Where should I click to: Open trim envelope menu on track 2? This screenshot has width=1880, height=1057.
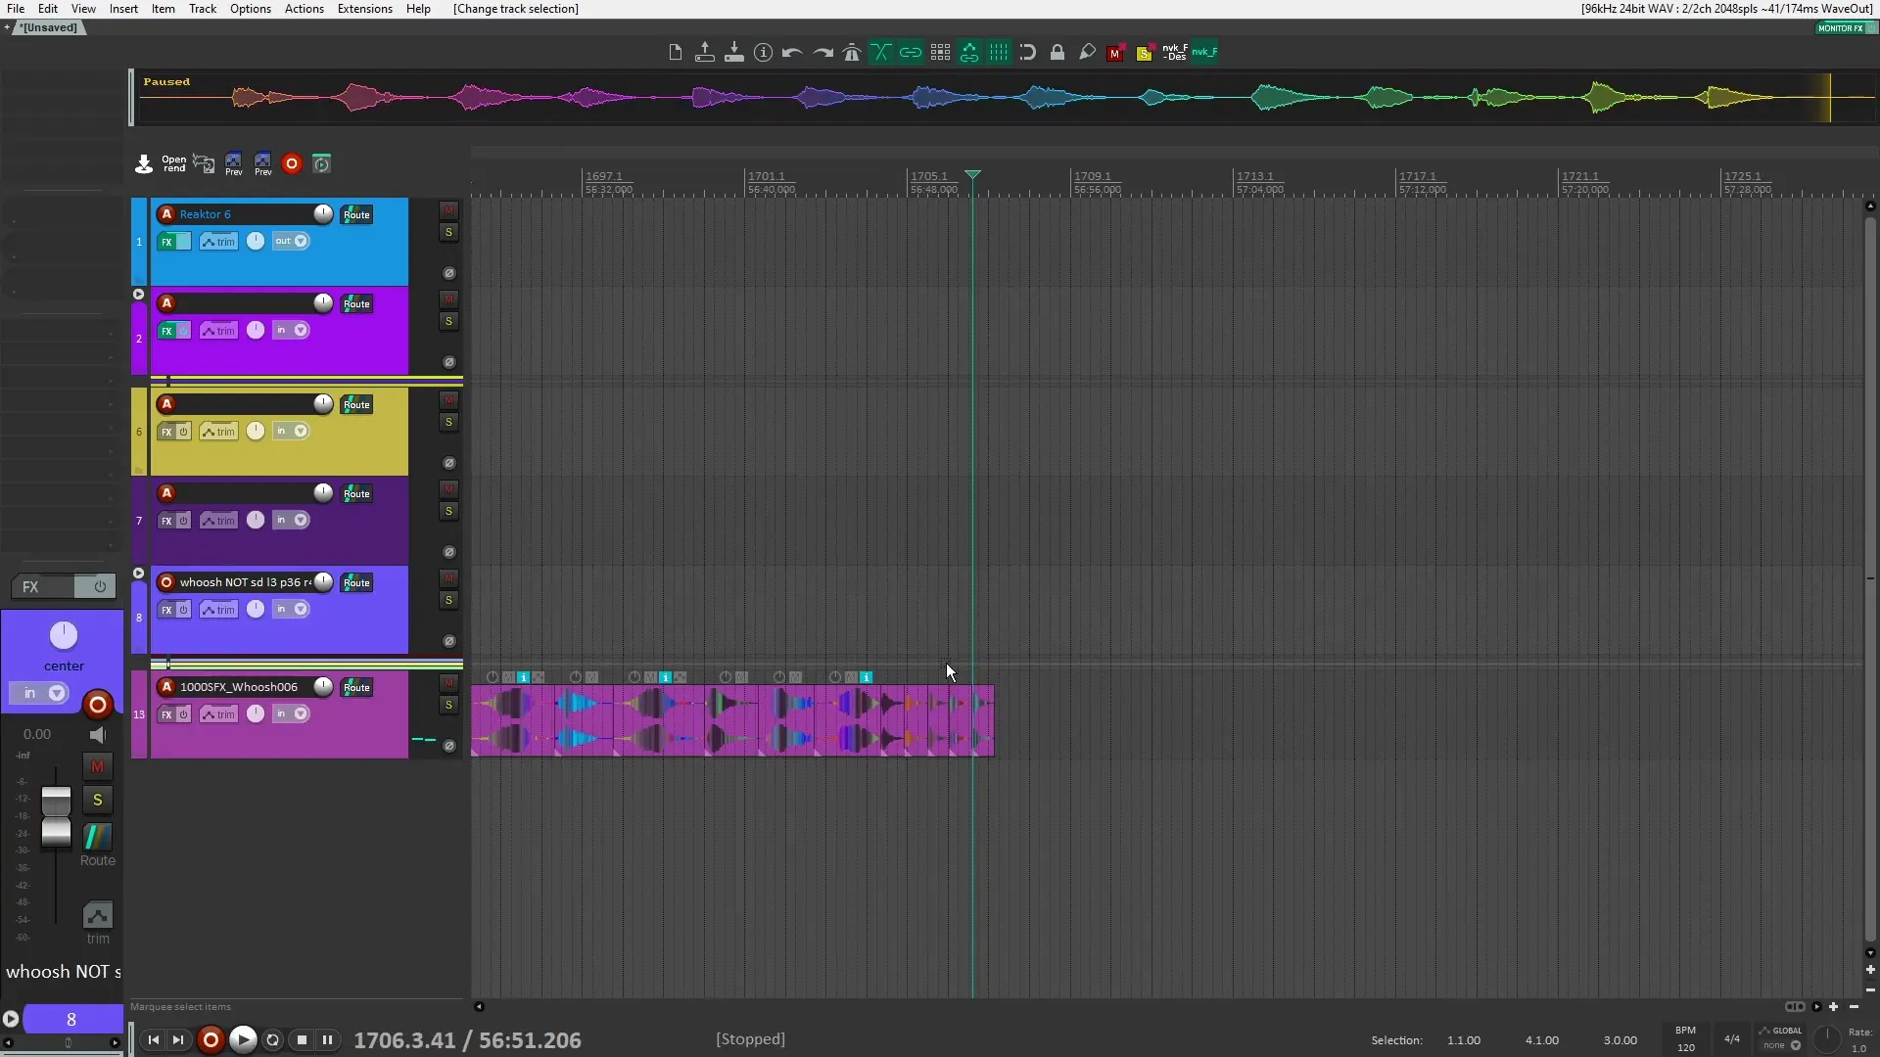point(218,331)
